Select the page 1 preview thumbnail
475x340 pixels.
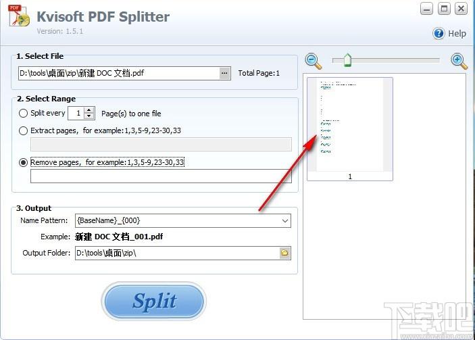tap(350, 129)
